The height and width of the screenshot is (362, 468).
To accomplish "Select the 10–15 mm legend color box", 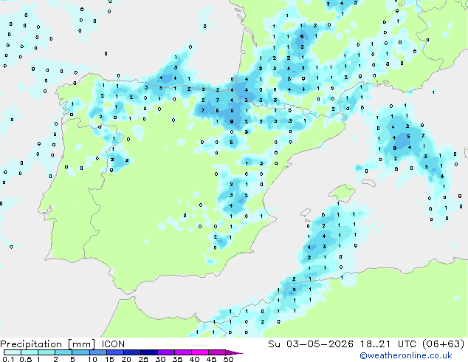I will 97,352.
